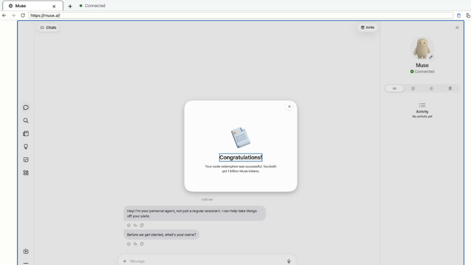Viewport: 471px width, 265px height.
Task: Click the 'Your code redemption was successful' text
Action: click(241, 168)
